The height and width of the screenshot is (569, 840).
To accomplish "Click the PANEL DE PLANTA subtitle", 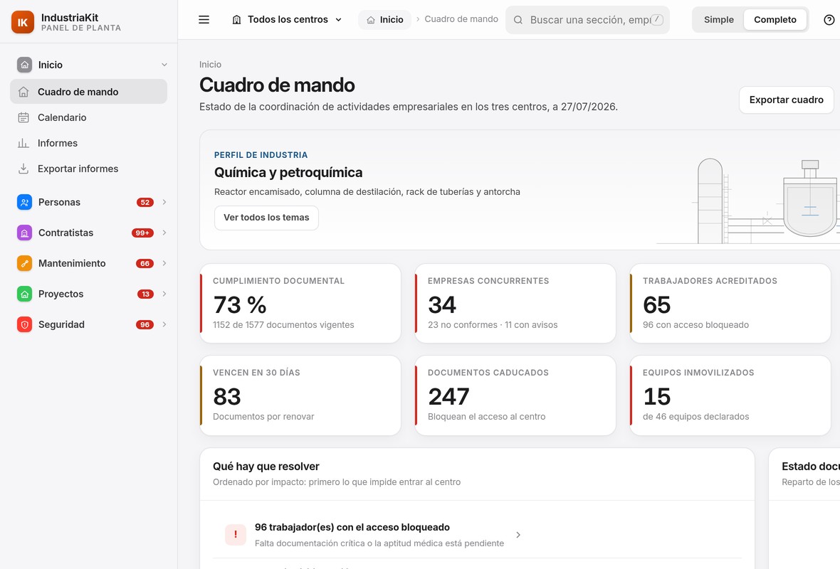I will (x=81, y=28).
